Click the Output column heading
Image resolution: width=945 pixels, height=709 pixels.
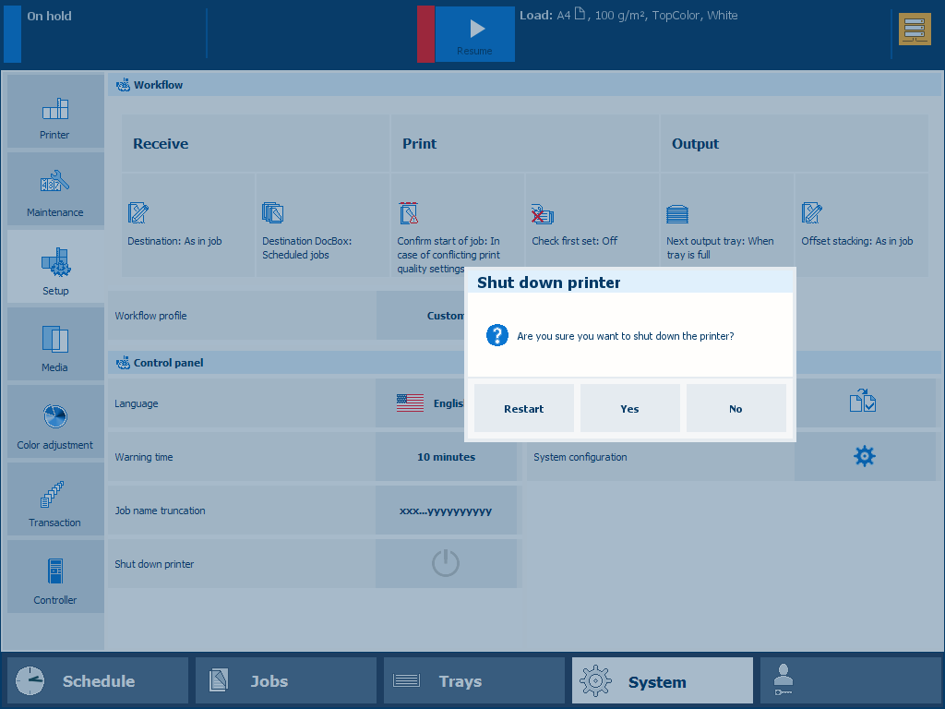pos(696,143)
